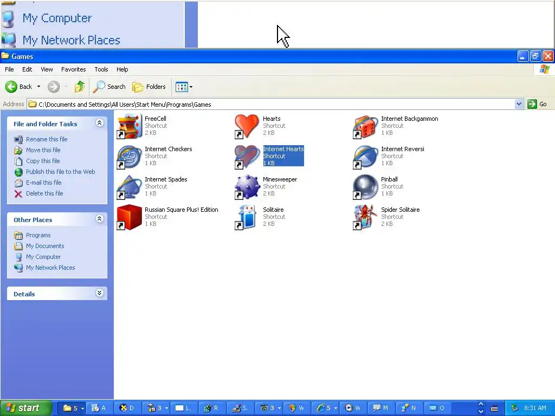Click the Go button
Viewport: 555px width, 416px height.
tap(537, 104)
